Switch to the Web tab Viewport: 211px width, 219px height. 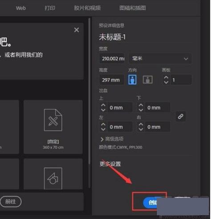tap(21, 8)
